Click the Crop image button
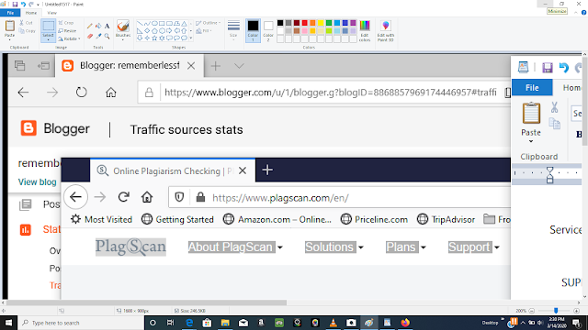Image resolution: width=588 pixels, height=330 pixels. point(66,23)
